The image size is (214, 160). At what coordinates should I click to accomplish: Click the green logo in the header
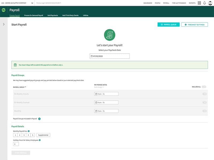pyautogui.click(x=4, y=10)
